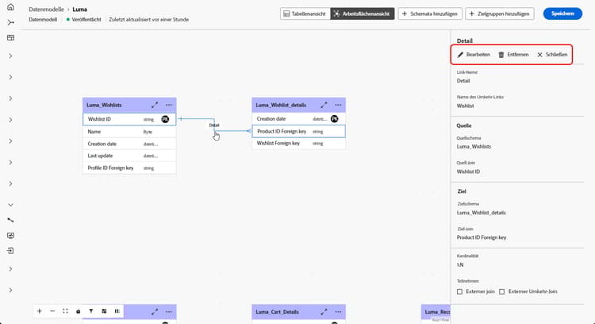
Task: Click Entfernen in the Detail panel
Action: [x=513, y=55]
